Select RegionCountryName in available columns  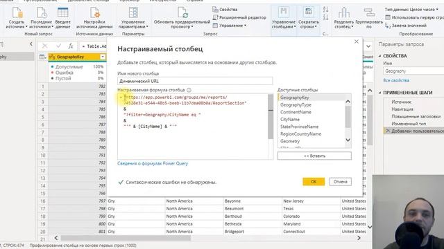[300, 134]
